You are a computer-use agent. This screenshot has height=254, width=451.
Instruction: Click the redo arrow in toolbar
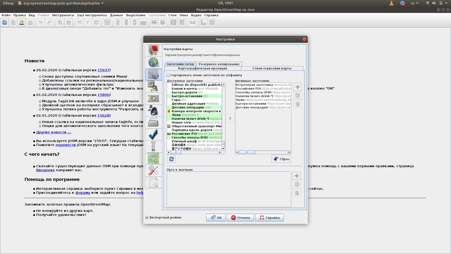tap(49, 22)
